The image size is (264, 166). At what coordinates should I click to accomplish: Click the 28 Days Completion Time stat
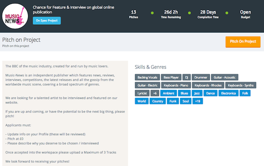tap(208, 15)
